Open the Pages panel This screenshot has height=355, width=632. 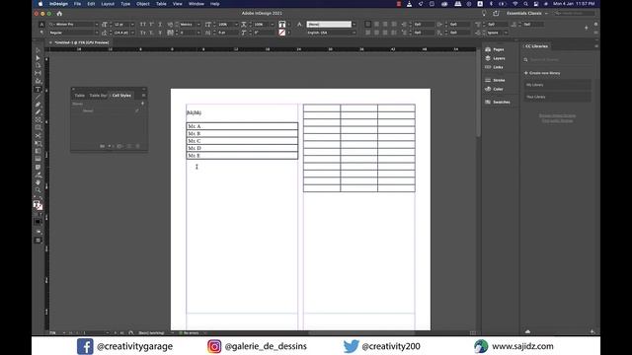coord(495,49)
